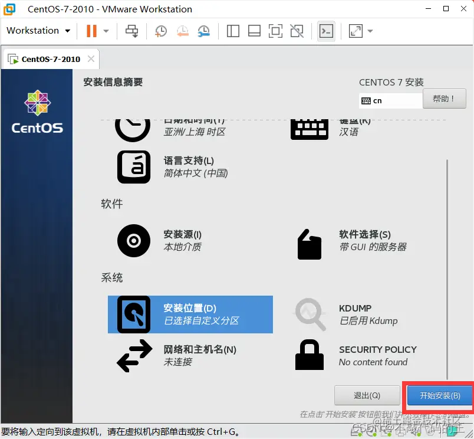Open 语言支持(L) language icon
This screenshot has width=474, height=439.
pos(134,167)
